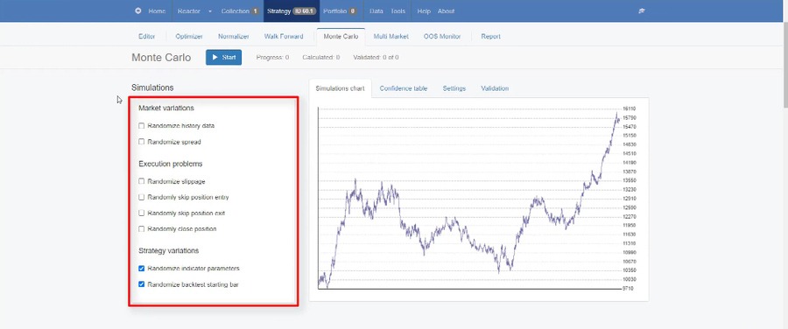Switch to the Normalizer tab

click(x=233, y=36)
